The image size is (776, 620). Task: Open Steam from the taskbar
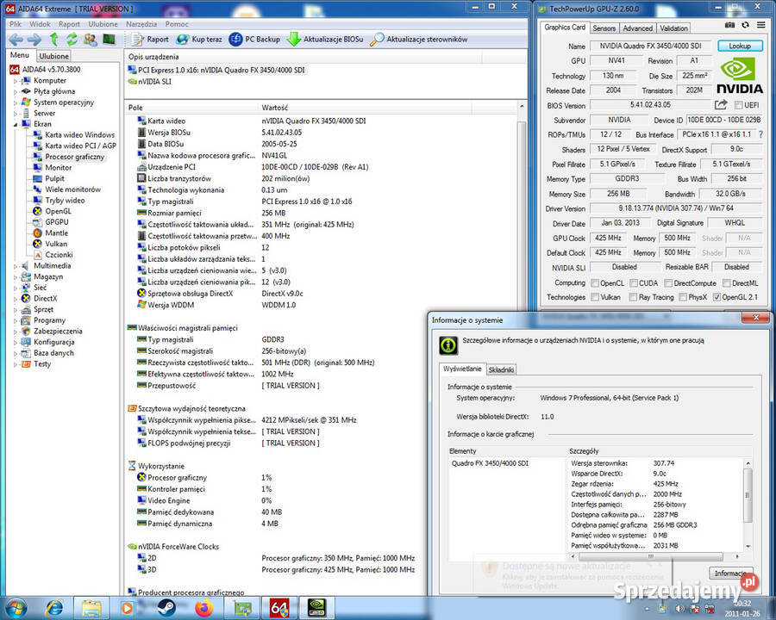click(x=166, y=608)
